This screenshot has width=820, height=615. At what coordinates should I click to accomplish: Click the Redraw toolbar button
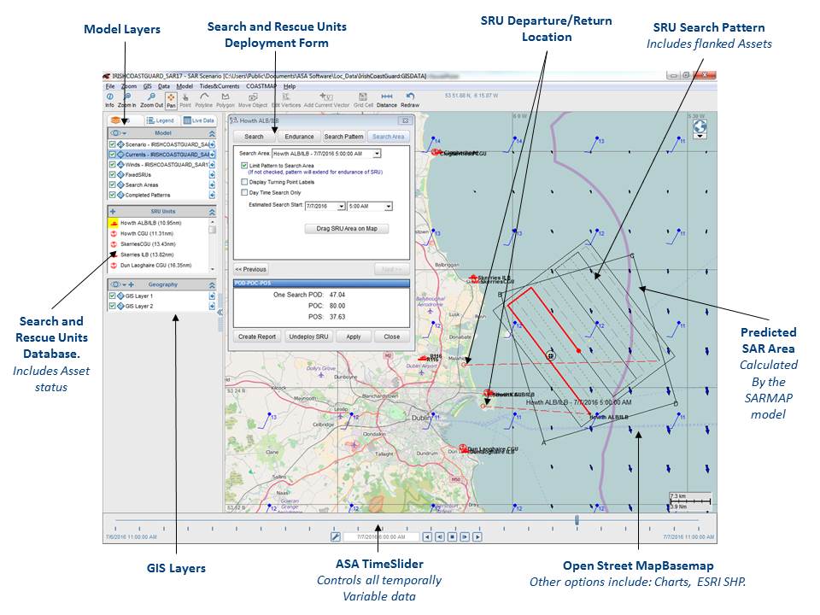coord(410,101)
